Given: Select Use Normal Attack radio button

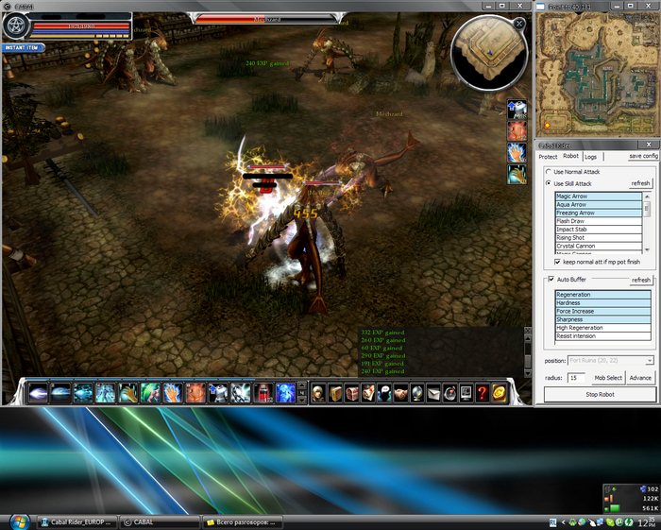Looking at the screenshot, I should (548, 172).
